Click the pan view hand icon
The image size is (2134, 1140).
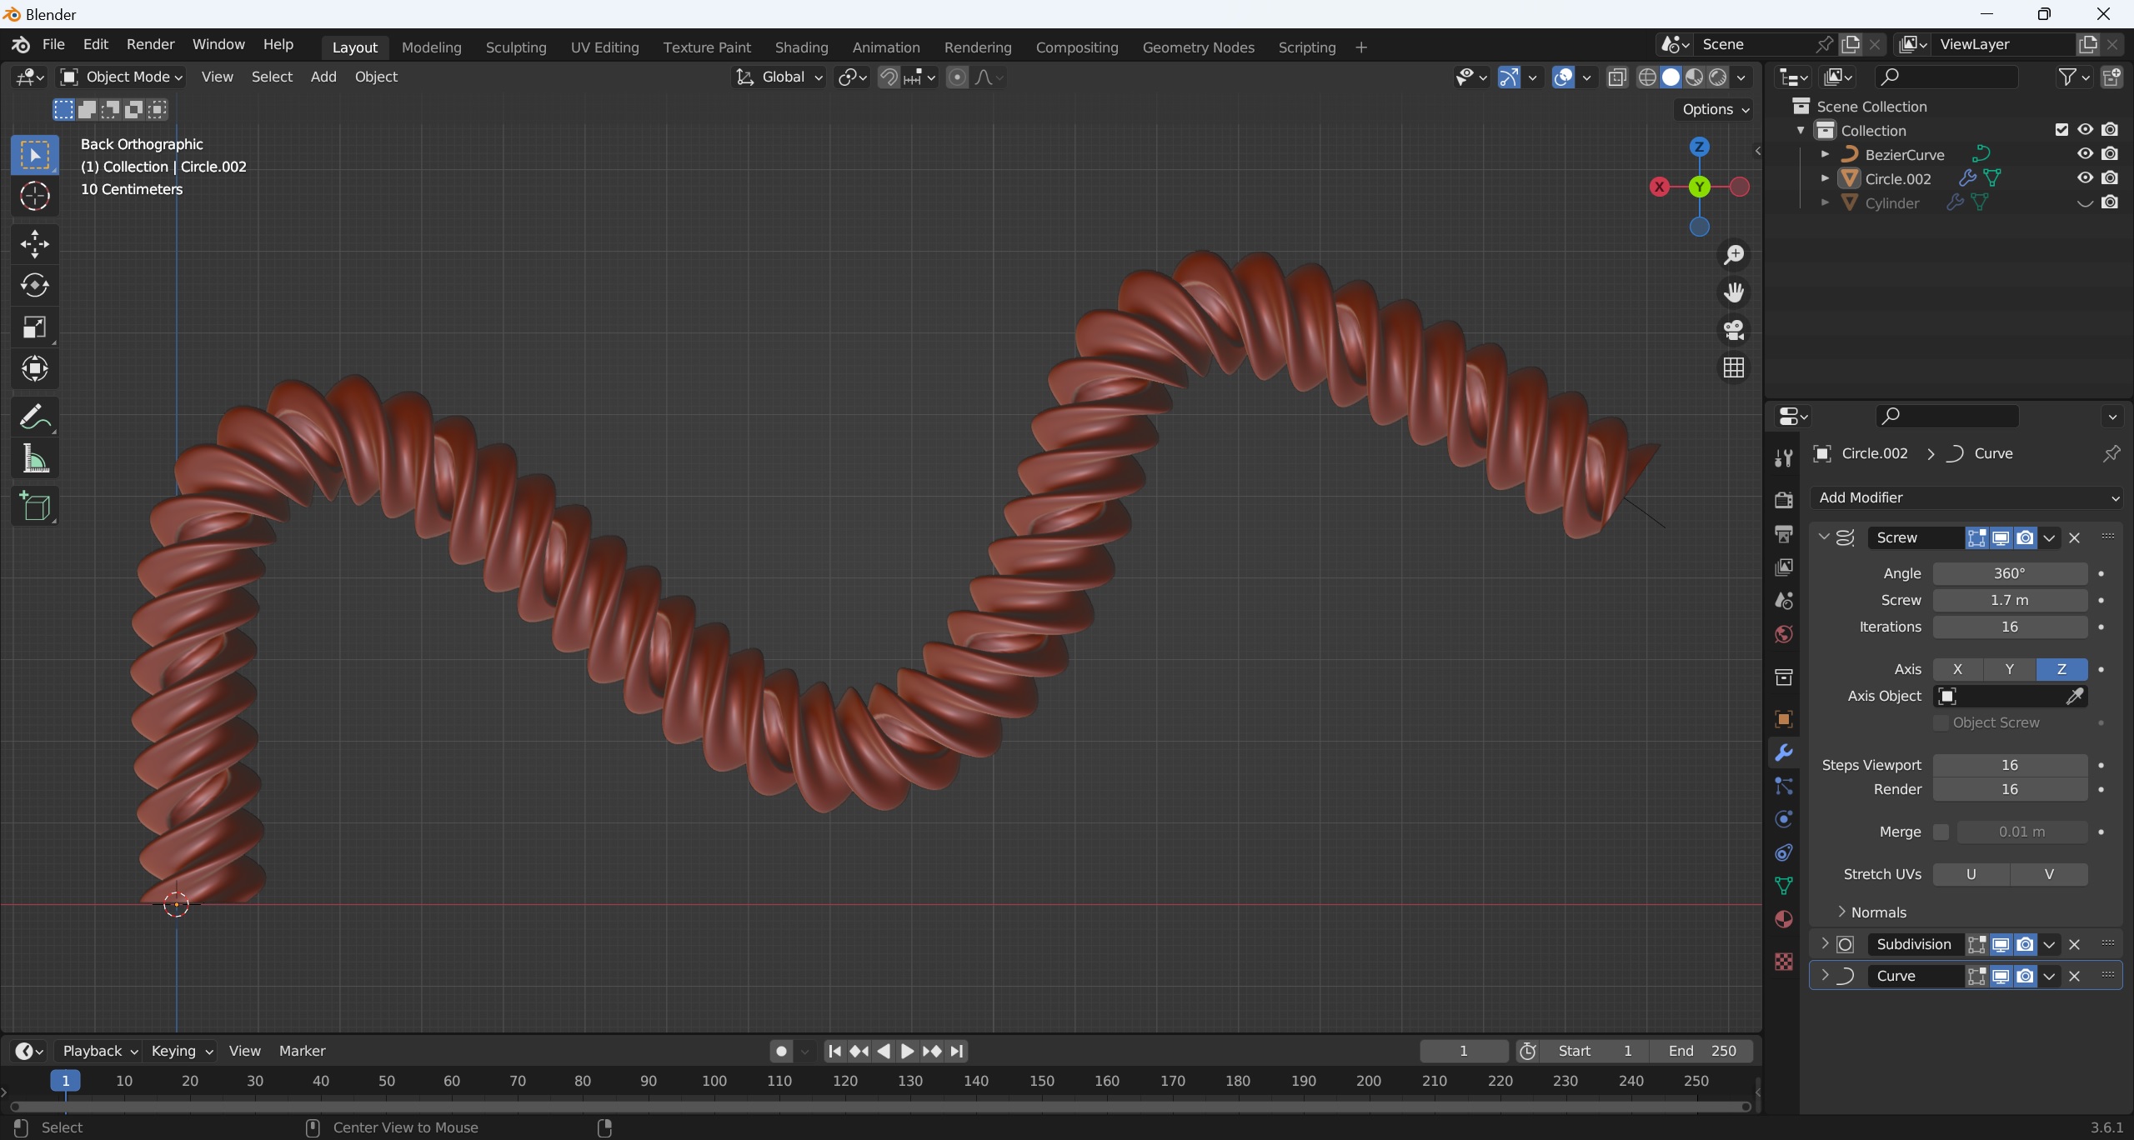point(1734,292)
